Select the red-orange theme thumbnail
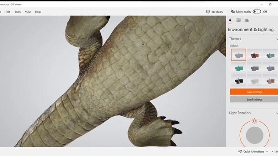The width and height of the screenshot is (278, 156). pos(255,55)
